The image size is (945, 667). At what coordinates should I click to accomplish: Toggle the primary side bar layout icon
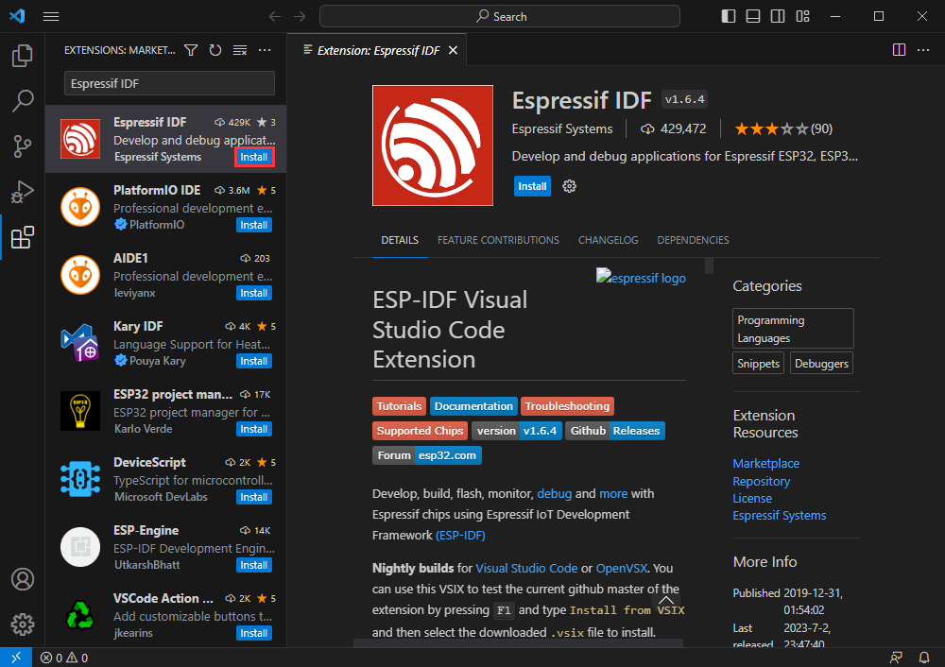point(729,16)
